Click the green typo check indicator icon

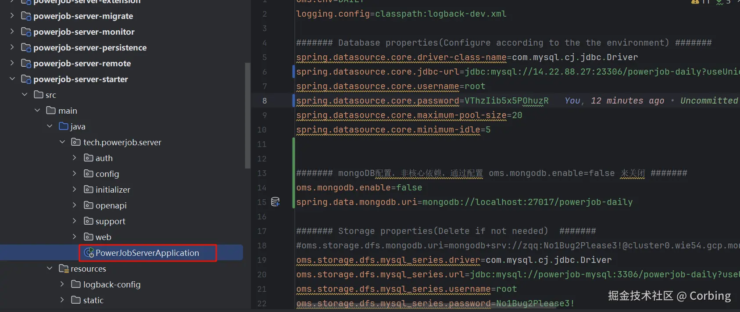pos(720,2)
